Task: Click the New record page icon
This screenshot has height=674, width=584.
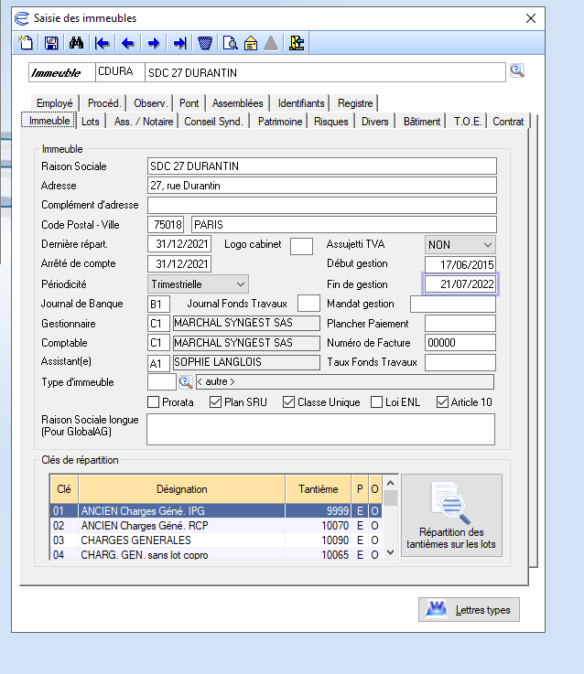Action: click(26, 43)
